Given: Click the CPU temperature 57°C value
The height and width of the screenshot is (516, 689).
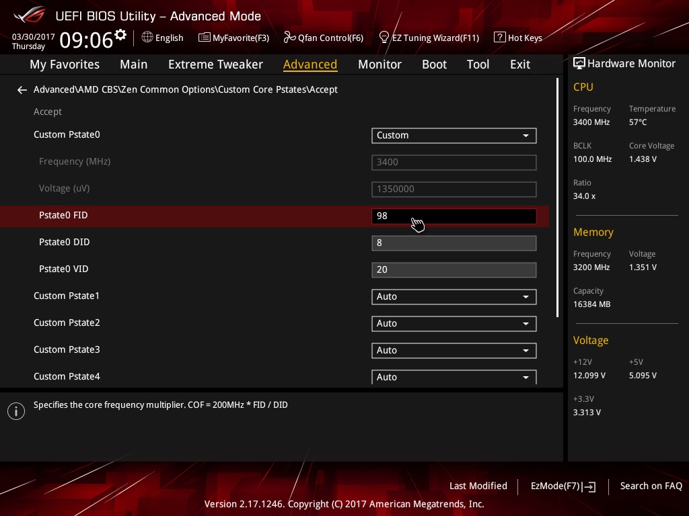Looking at the screenshot, I should tap(638, 122).
